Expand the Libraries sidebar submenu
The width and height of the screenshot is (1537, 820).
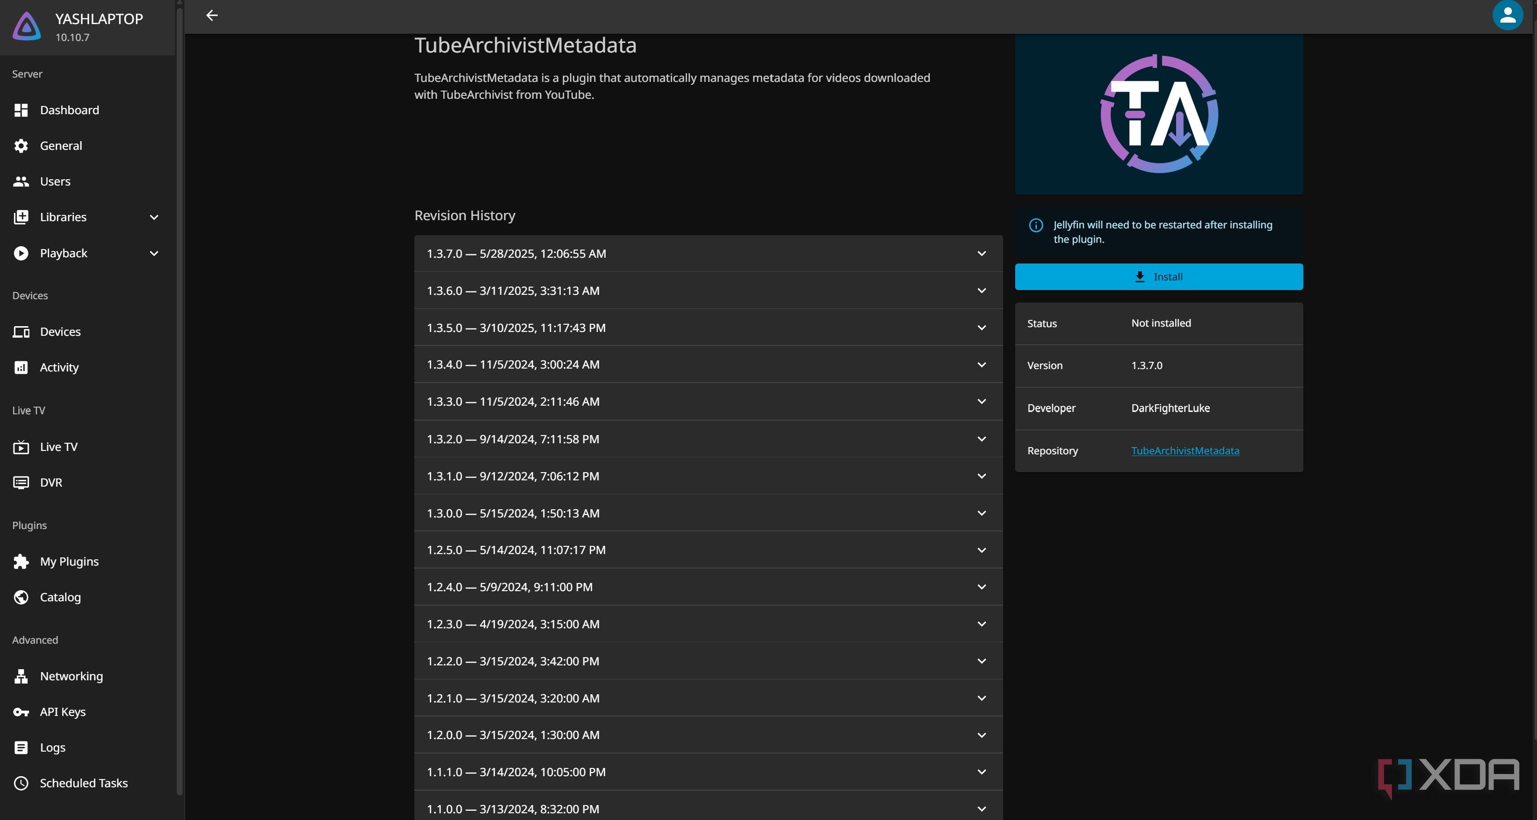coord(154,217)
